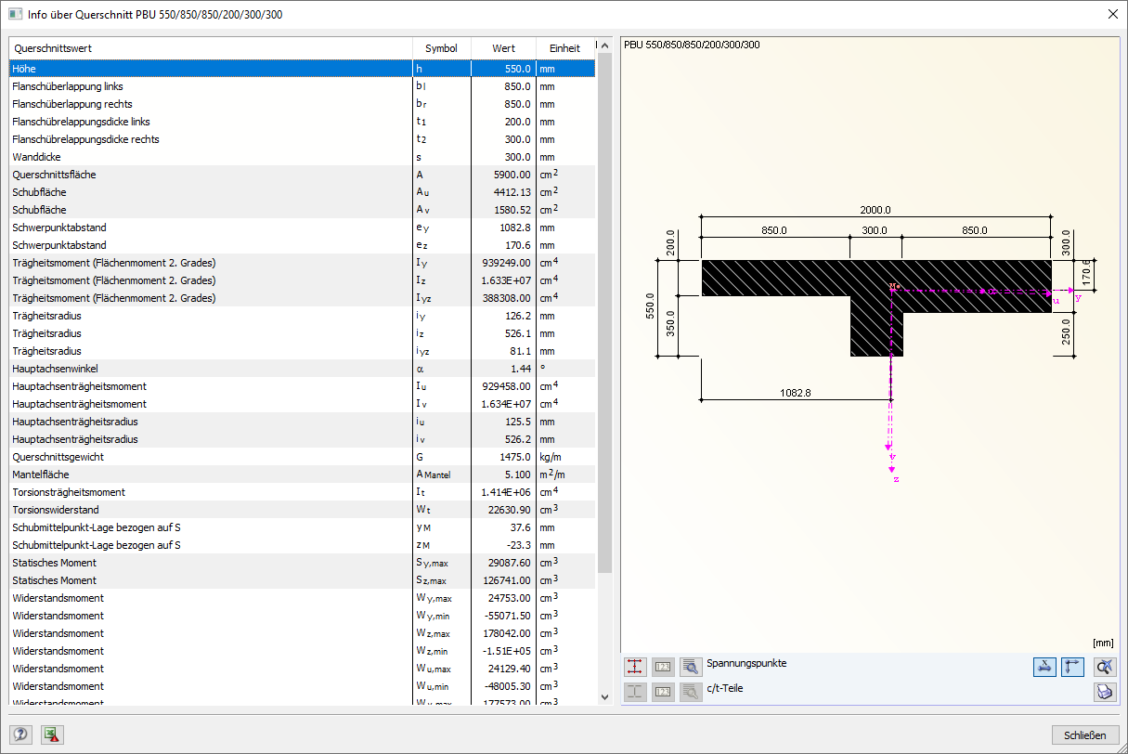Show c/t-Teile on the cross-section
The image size is (1128, 754).
tap(635, 691)
